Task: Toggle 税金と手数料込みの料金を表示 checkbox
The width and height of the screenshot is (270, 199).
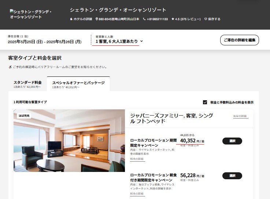Action: pos(205,102)
